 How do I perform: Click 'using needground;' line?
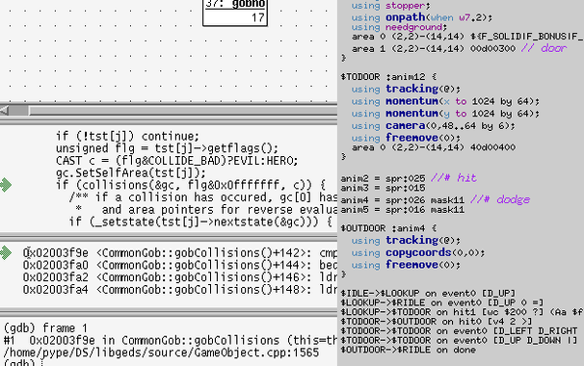tap(399, 28)
